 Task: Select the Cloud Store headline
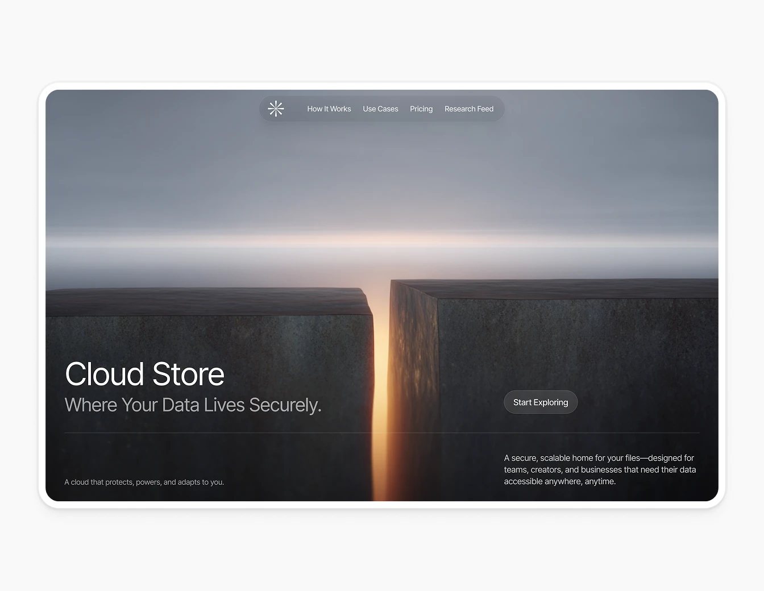click(144, 374)
